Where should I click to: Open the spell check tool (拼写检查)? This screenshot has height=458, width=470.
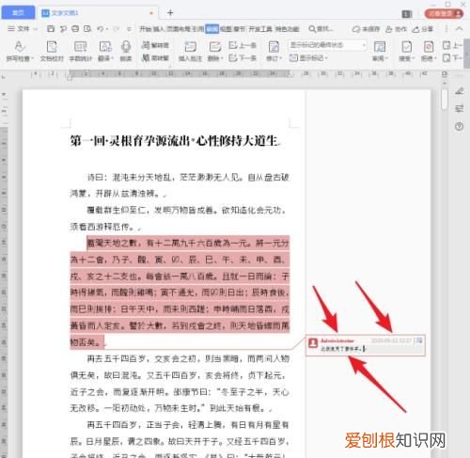point(20,51)
